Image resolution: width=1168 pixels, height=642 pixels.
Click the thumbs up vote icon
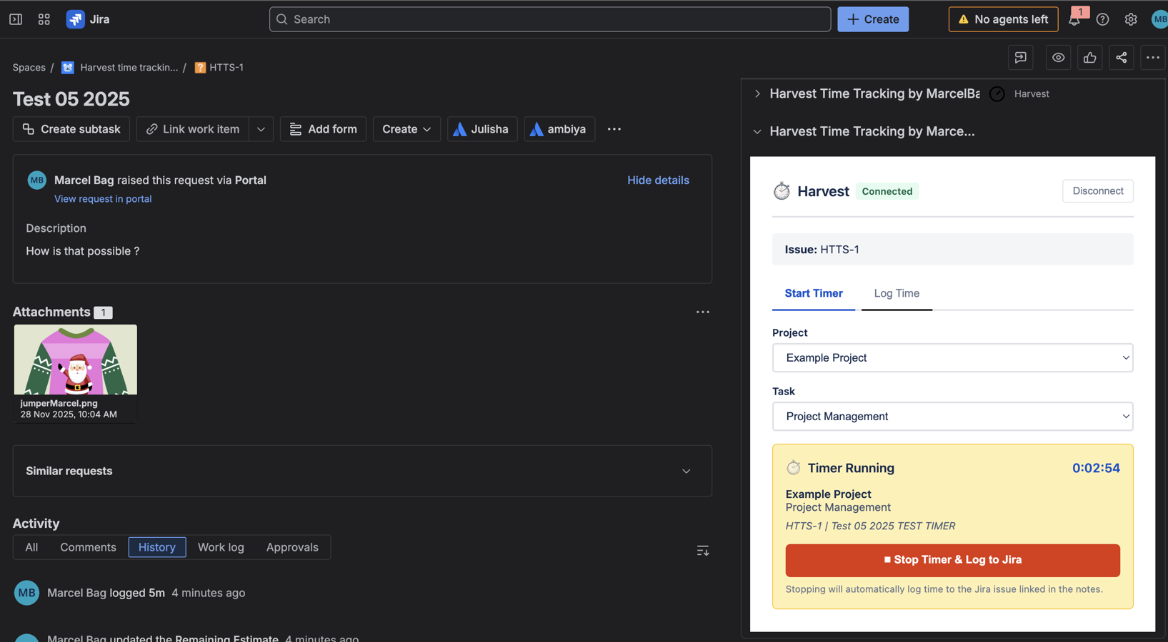[x=1089, y=58]
